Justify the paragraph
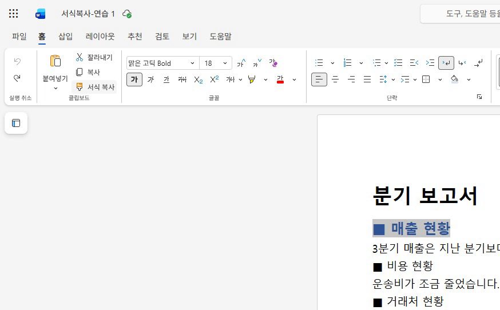Image resolution: width=500 pixels, height=310 pixels. (367, 80)
